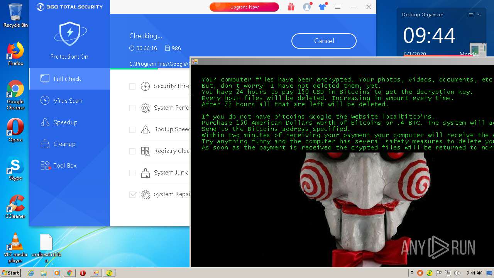This screenshot has height=278, width=494.
Task: Toggle the System Repair checked checkbox
Action: pos(132,194)
